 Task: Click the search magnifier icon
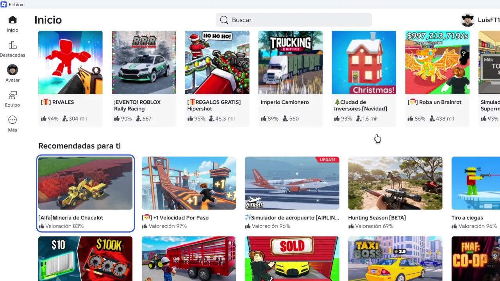pyautogui.click(x=224, y=20)
